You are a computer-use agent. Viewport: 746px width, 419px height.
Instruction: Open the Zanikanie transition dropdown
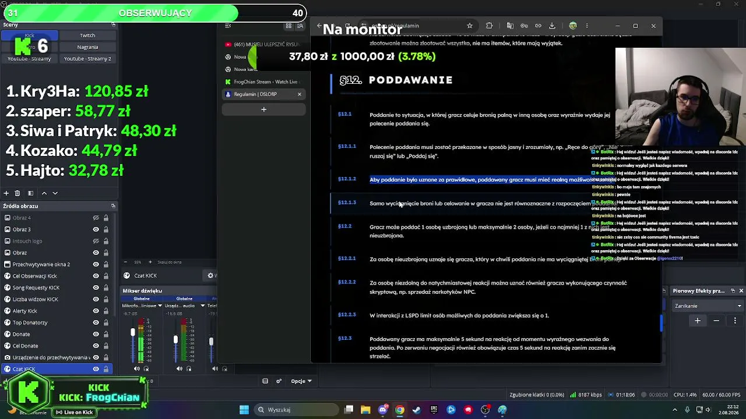[708, 306]
